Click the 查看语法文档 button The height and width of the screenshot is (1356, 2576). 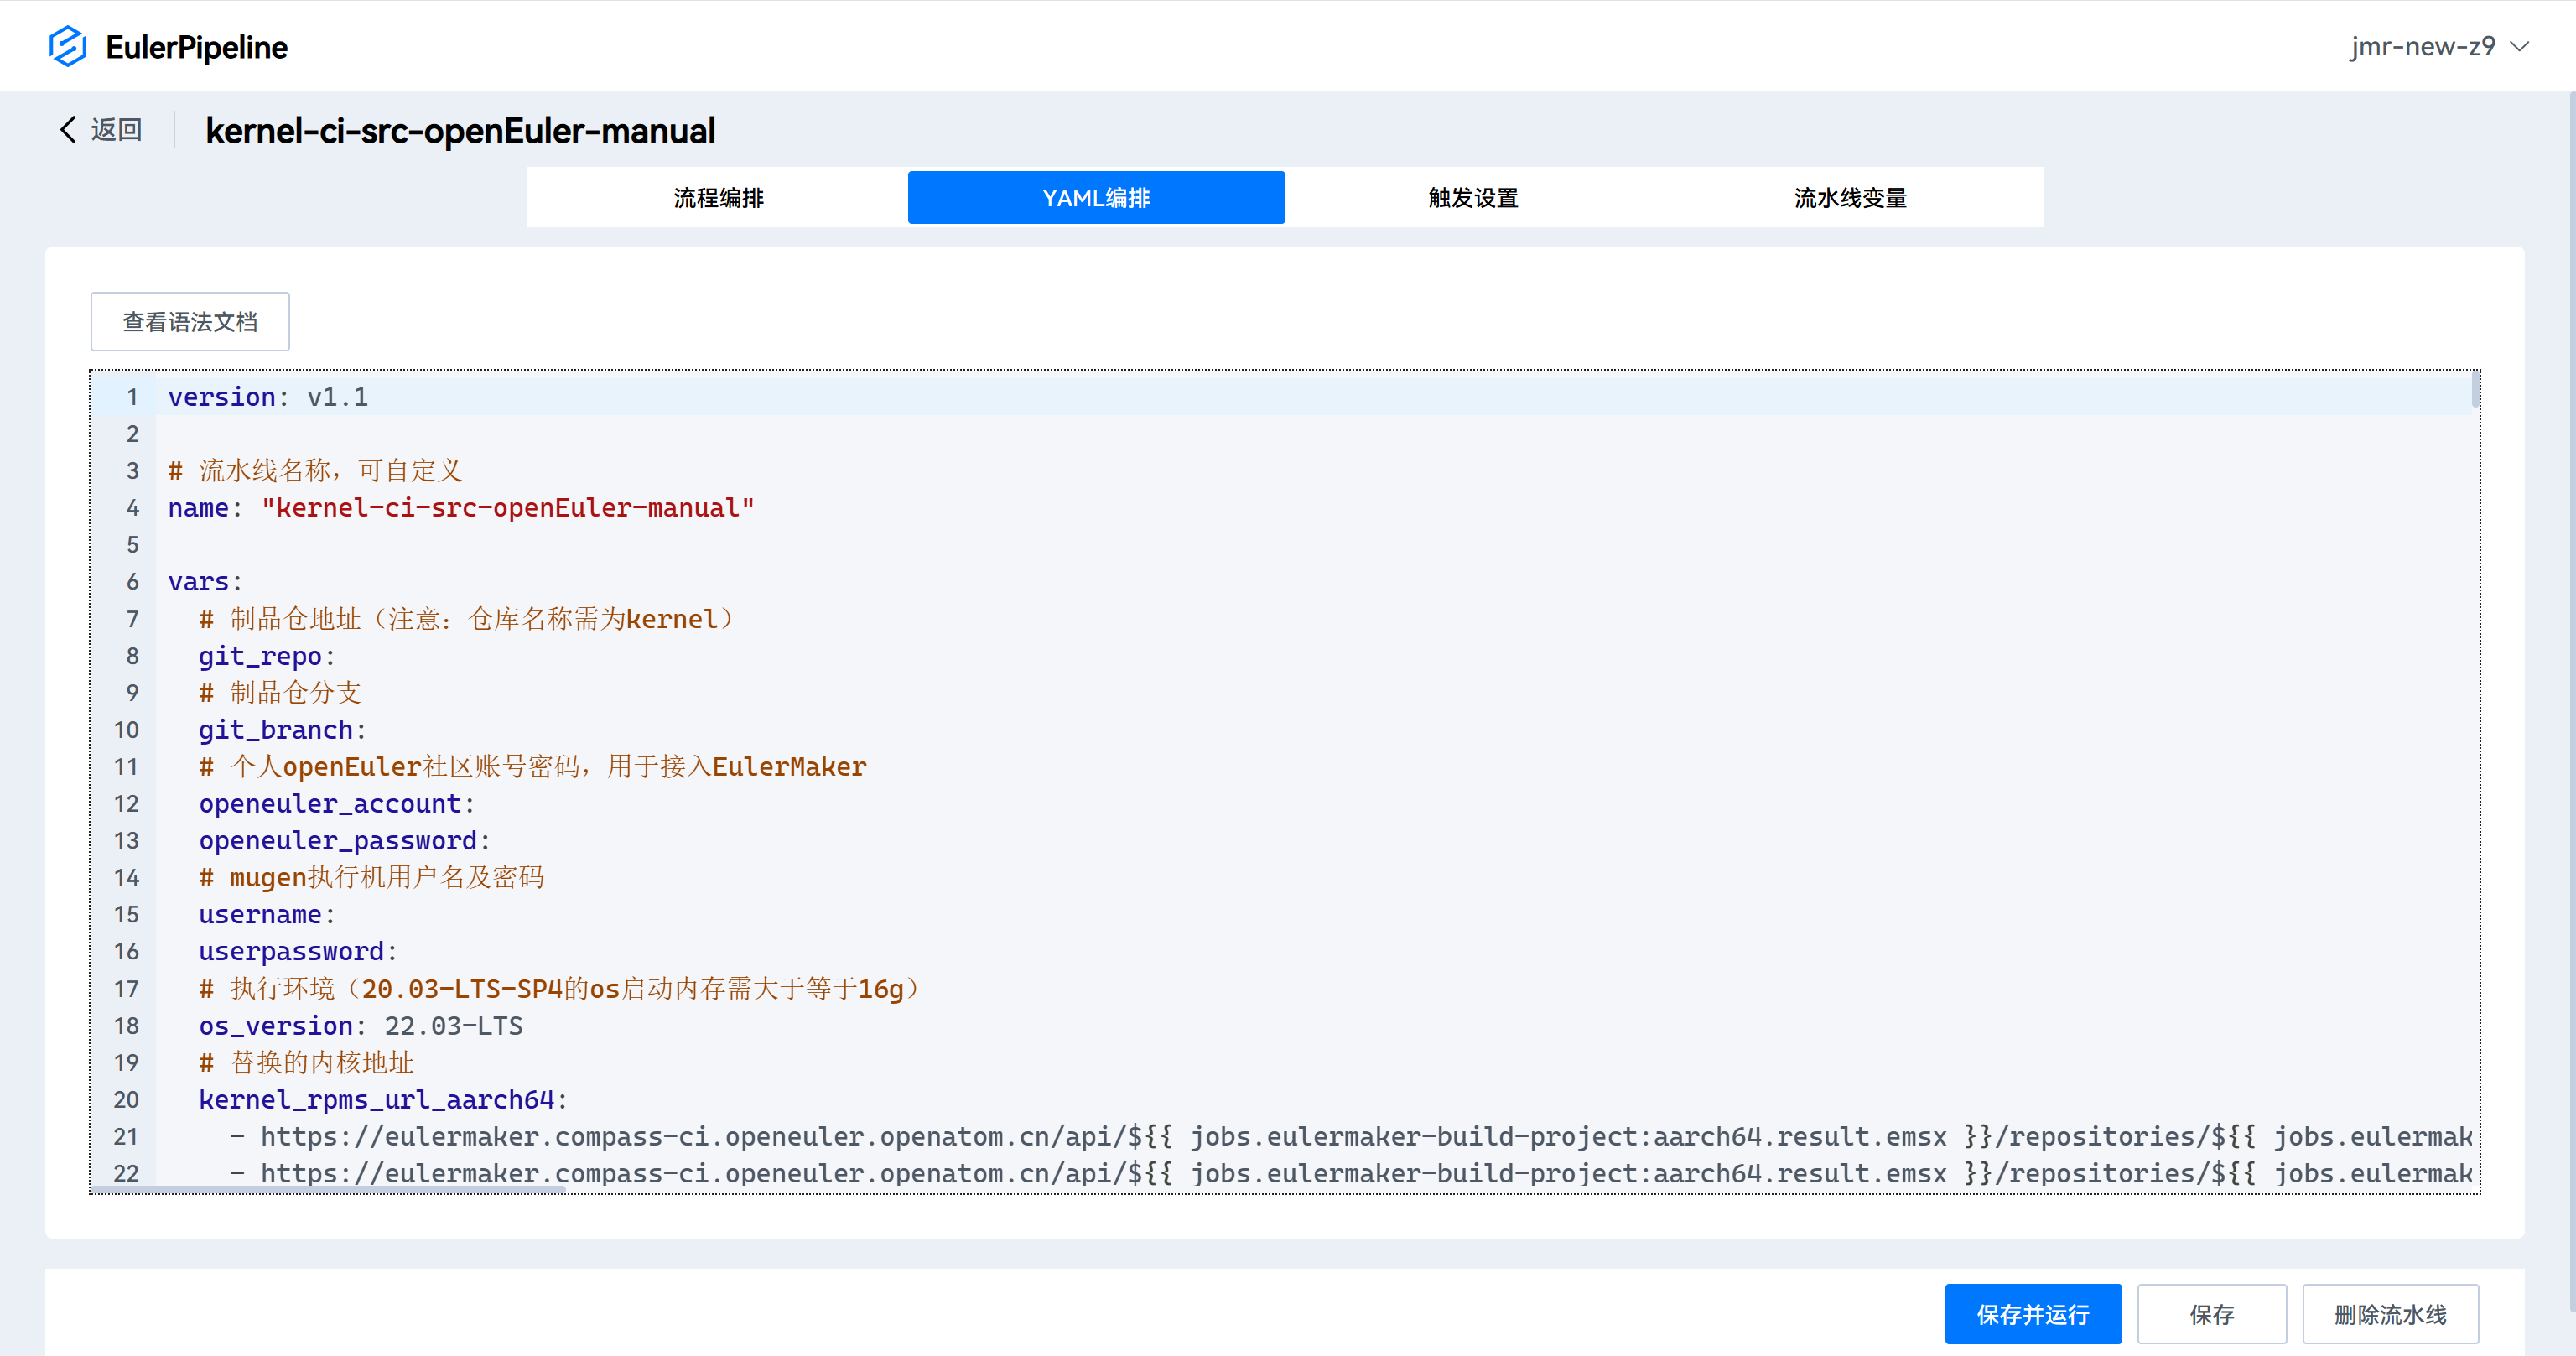pyautogui.click(x=190, y=321)
